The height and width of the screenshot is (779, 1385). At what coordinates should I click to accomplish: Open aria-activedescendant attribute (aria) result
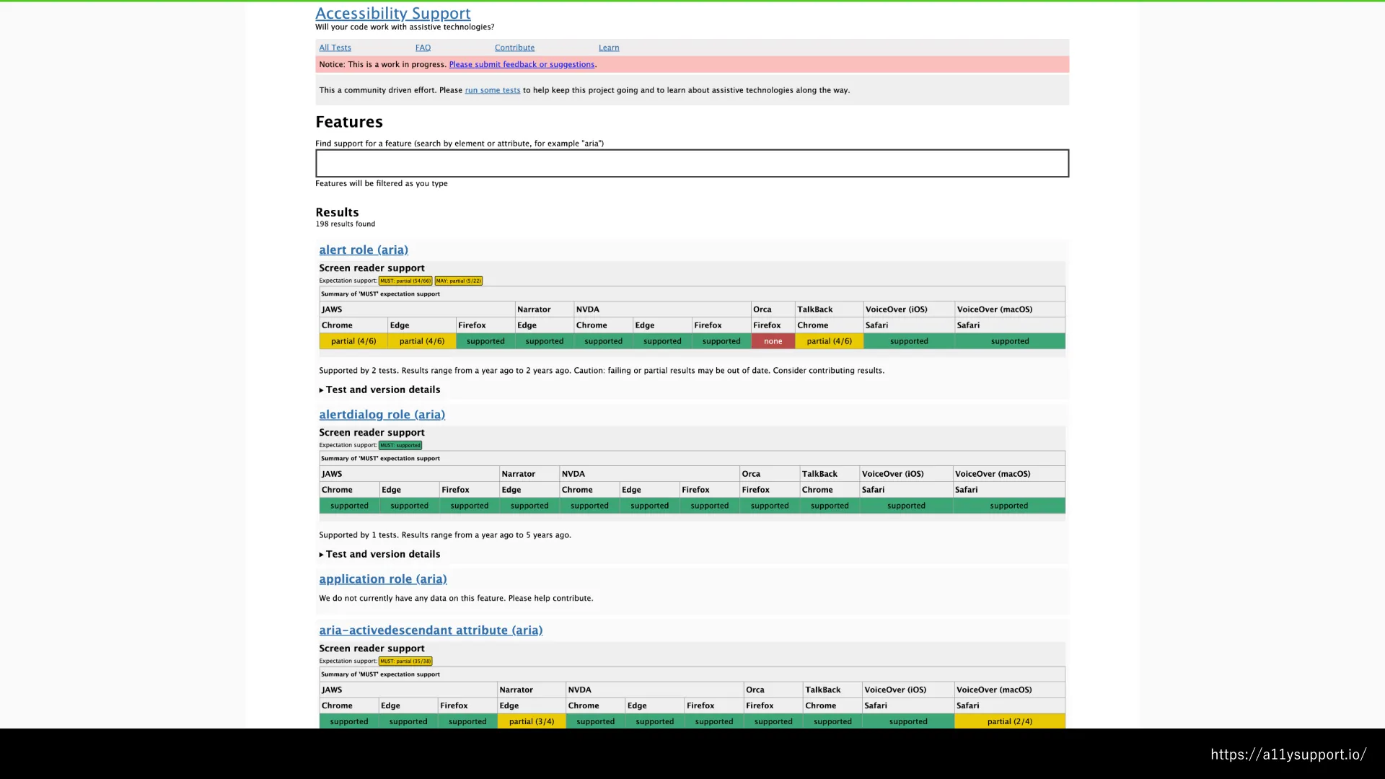431,630
